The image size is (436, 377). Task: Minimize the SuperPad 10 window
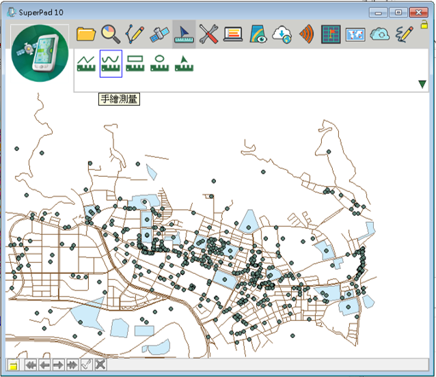click(378, 12)
